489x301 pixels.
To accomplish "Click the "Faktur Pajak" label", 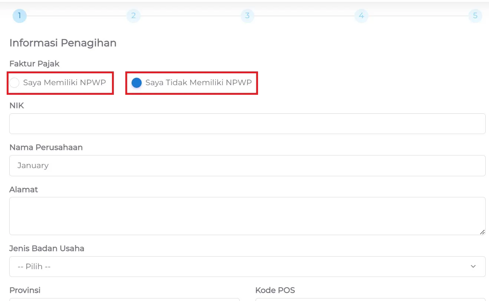I will pos(34,64).
